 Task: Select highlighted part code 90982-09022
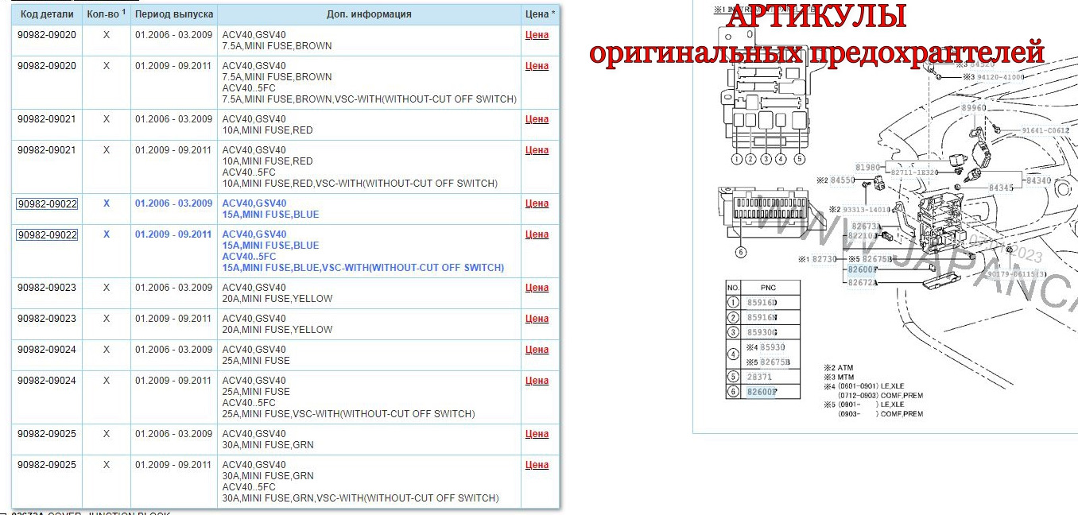46,203
